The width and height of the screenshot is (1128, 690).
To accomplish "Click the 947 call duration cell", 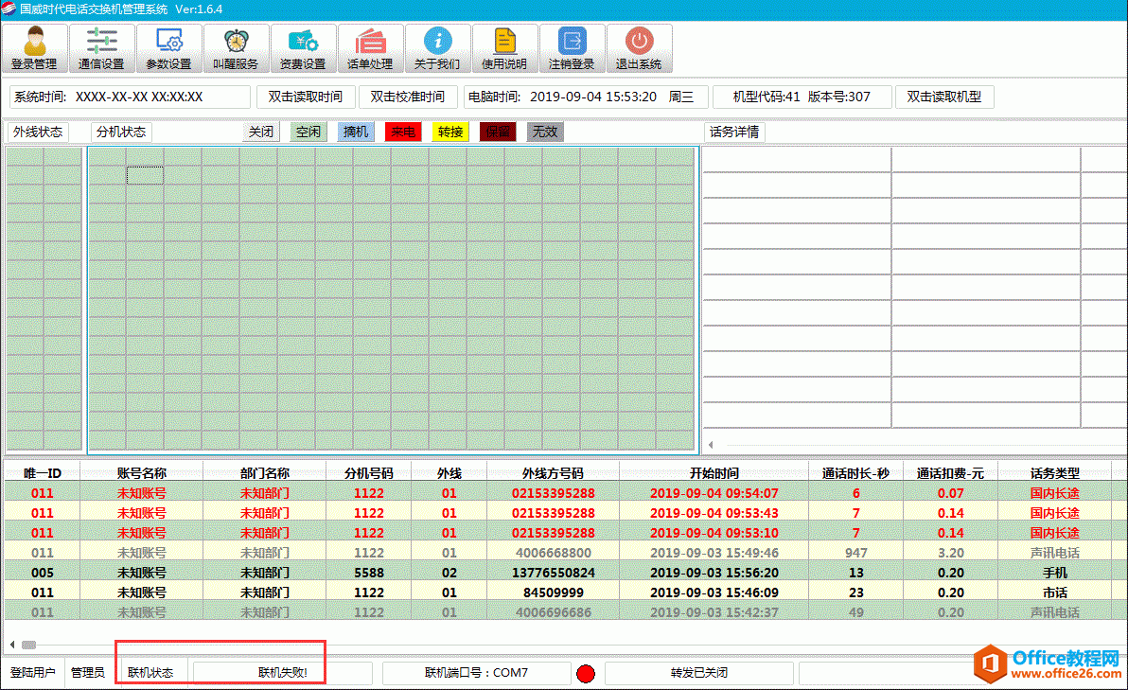I will 855,553.
